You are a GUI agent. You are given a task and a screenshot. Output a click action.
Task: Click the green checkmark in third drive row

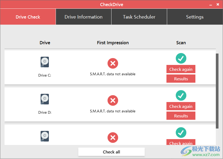pyautogui.click(x=181, y=132)
